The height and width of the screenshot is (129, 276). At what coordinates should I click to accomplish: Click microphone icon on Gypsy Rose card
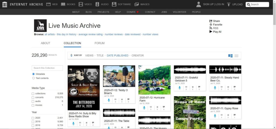(215, 116)
